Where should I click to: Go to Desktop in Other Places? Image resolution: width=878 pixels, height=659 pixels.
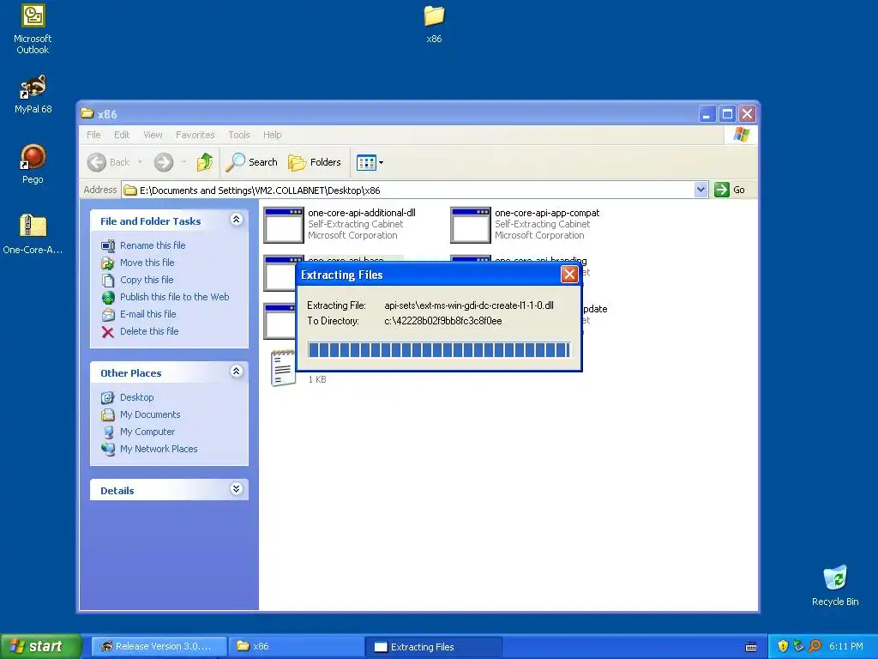pos(136,397)
